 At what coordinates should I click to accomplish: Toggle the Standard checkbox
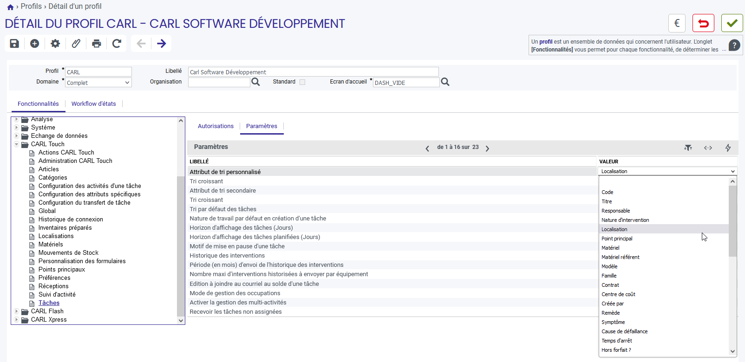302,82
